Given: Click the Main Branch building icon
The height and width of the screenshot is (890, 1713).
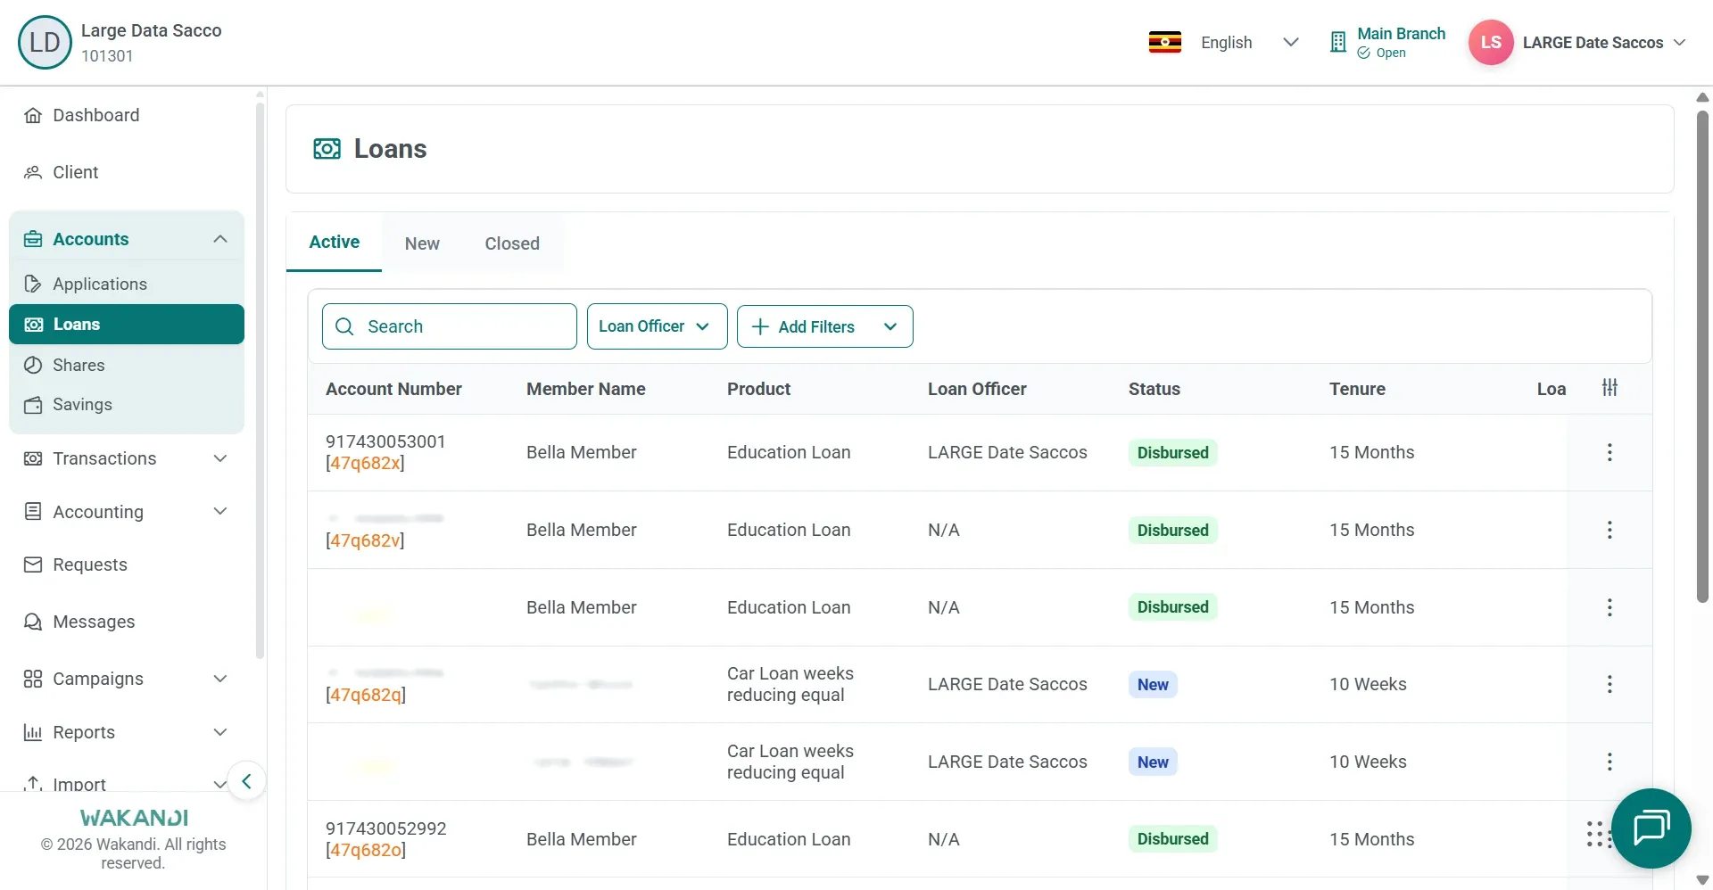Looking at the screenshot, I should (1337, 42).
